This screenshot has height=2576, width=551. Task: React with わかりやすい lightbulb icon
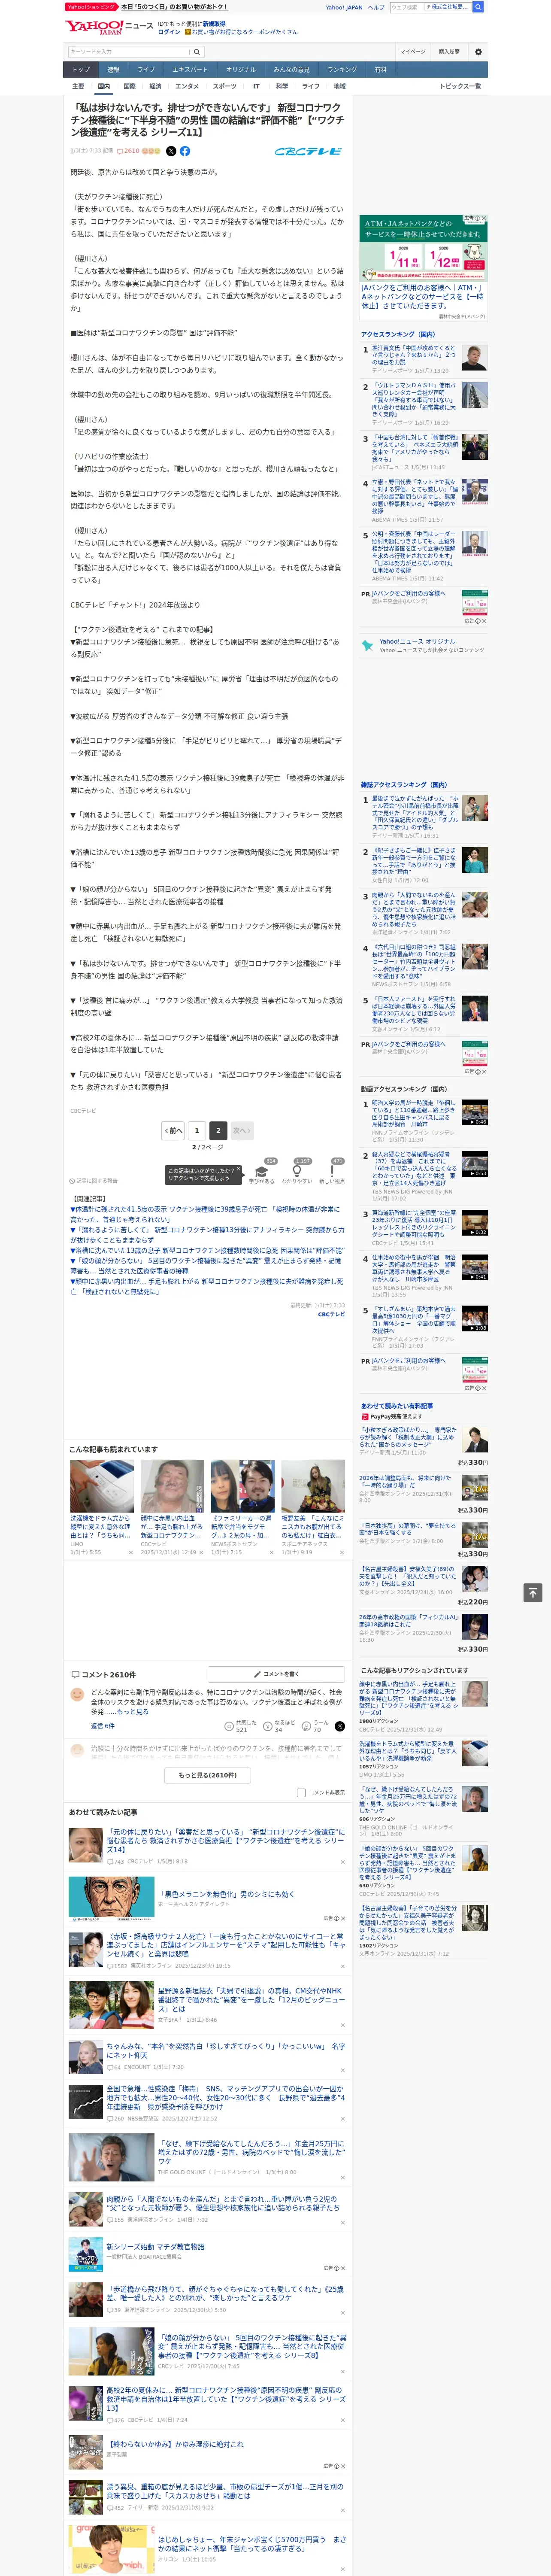point(297,1172)
